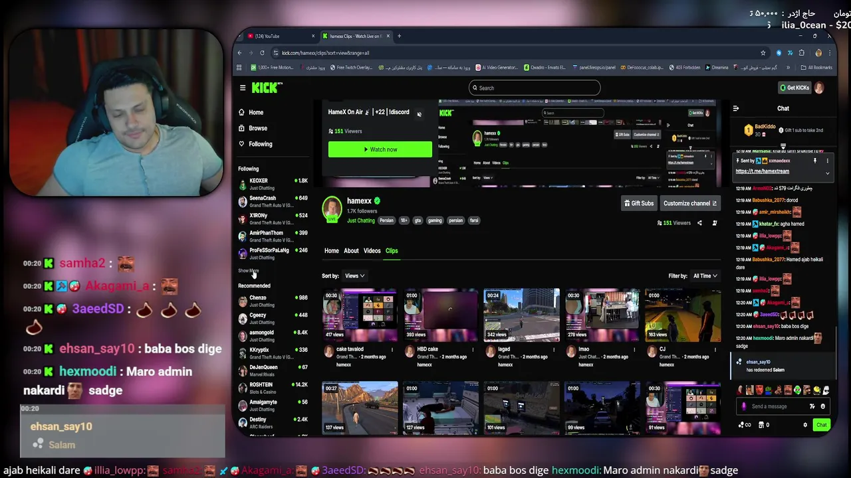Switch to the YouTube browser tab

279,36
